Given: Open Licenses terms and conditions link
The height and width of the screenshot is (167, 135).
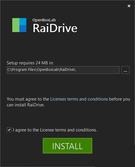Looking at the screenshot, I should coord(79,99).
